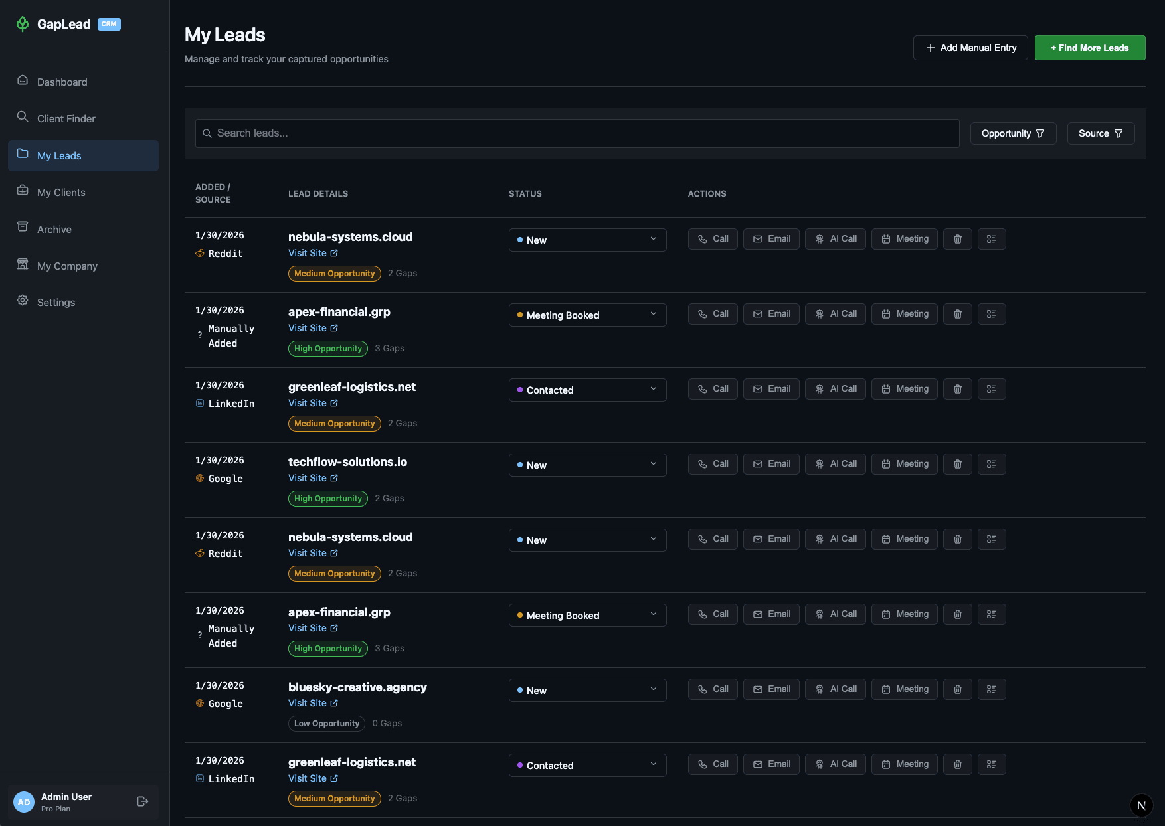
Task: Click the funnel icon on the Source filter
Action: [1120, 133]
